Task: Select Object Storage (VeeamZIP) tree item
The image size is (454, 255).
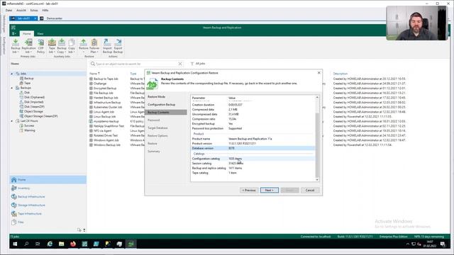Action: (x=40, y=116)
